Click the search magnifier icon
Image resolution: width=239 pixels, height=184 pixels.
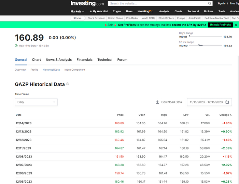click(x=210, y=3)
